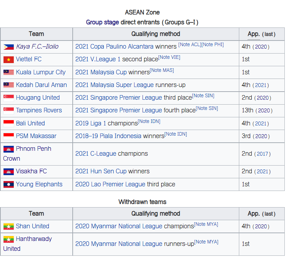The image size is (289, 260).
Task: Open the Hantharwady United team link
Action: [x=28, y=244]
